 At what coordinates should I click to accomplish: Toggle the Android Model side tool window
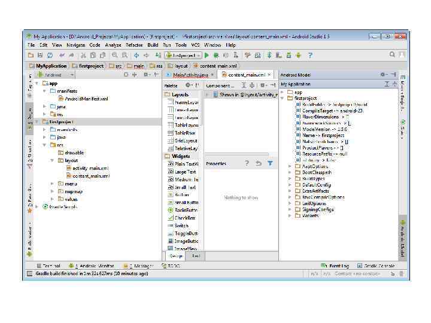[x=403, y=239]
